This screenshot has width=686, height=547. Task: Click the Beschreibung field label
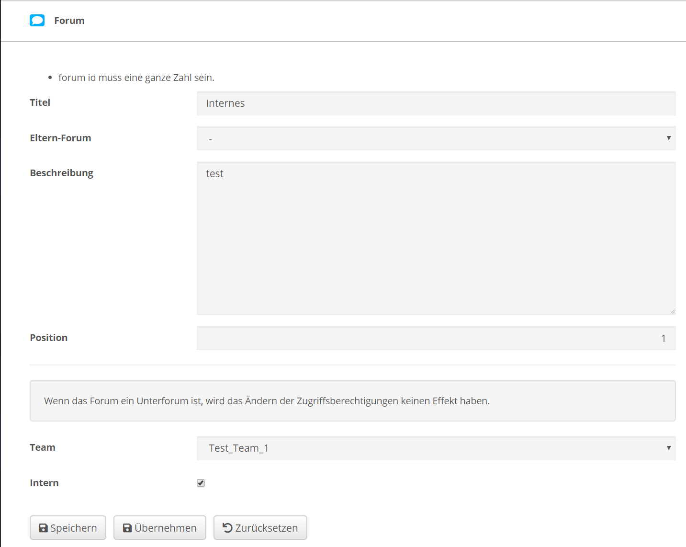[61, 172]
